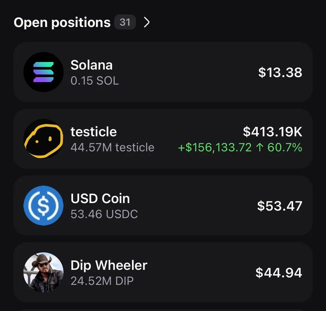This screenshot has height=311, width=326.
Task: Tap the $44.94 Dip Wheeler value
Action: 279,273
